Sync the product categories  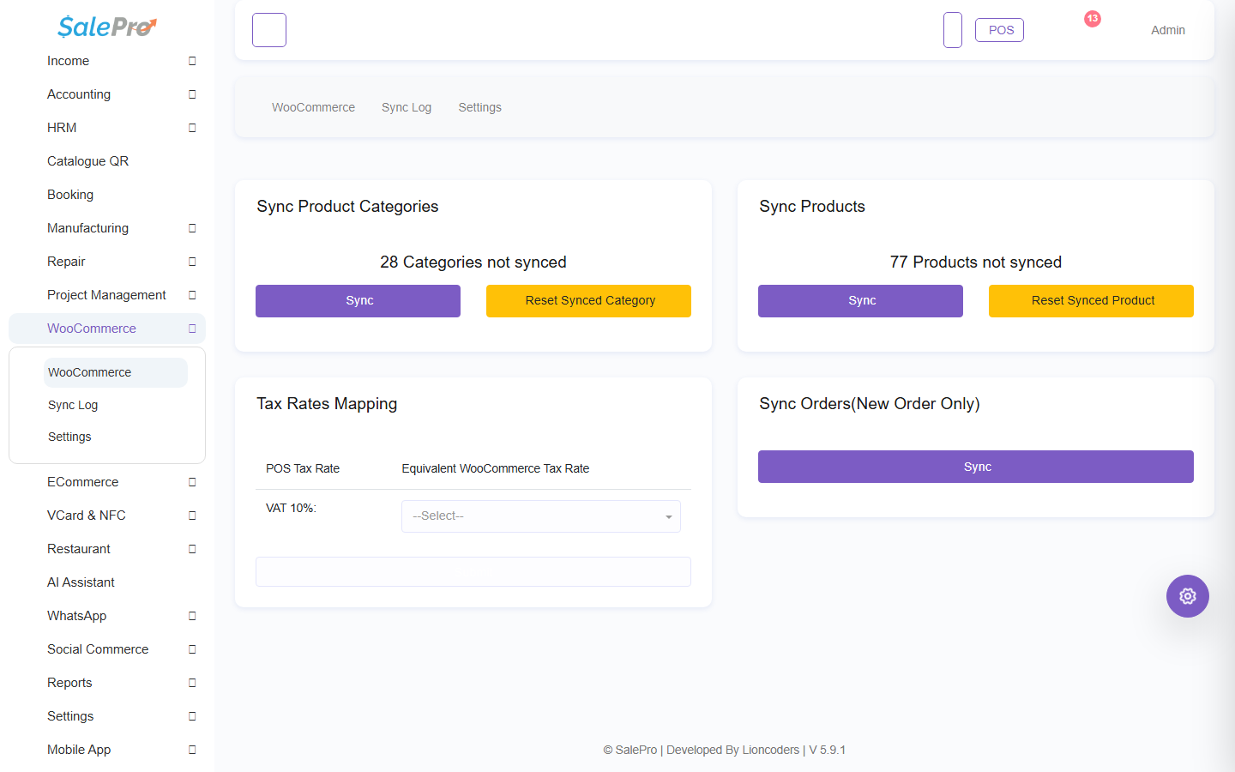click(358, 301)
